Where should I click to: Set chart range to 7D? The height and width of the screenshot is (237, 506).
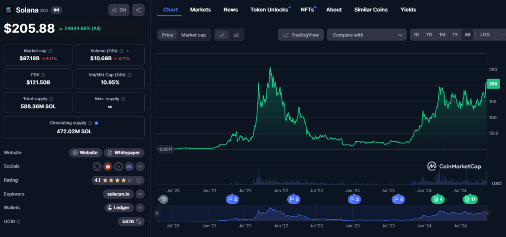(429, 35)
